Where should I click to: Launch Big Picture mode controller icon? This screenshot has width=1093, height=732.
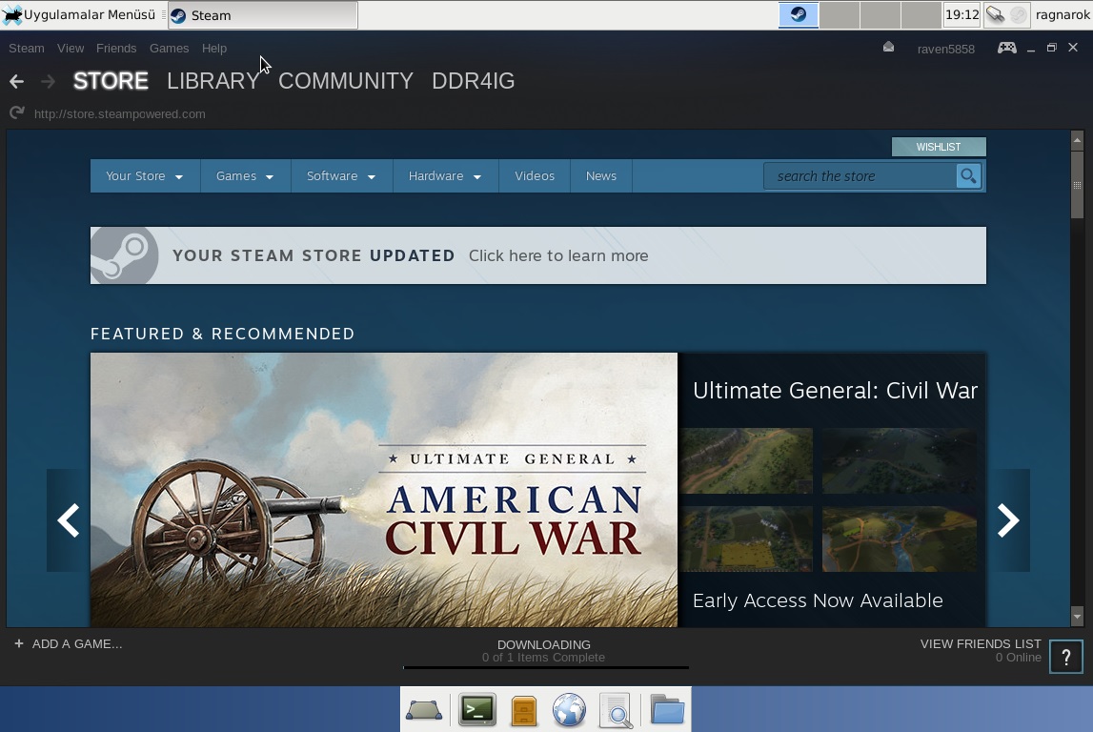(x=1006, y=48)
